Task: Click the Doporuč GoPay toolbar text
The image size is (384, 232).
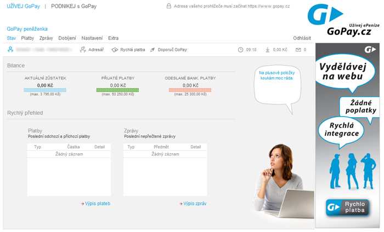Action: pyautogui.click(x=172, y=50)
